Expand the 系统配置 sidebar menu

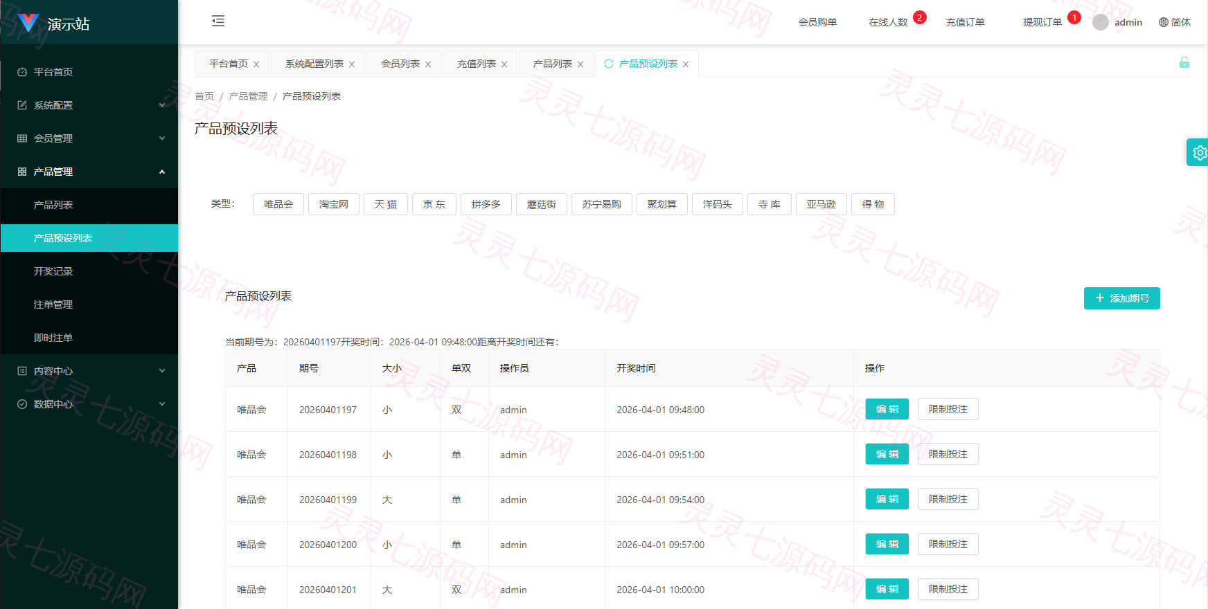coord(89,105)
